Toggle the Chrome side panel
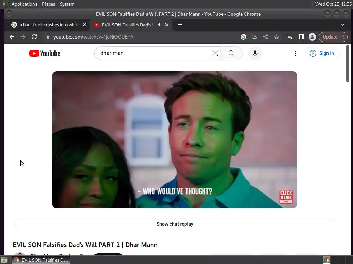 [301, 37]
